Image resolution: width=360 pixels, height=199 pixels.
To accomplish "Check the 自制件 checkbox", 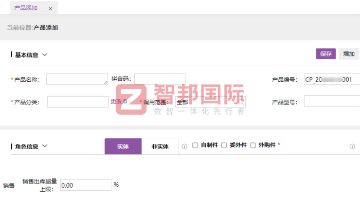I will pos(195,146).
